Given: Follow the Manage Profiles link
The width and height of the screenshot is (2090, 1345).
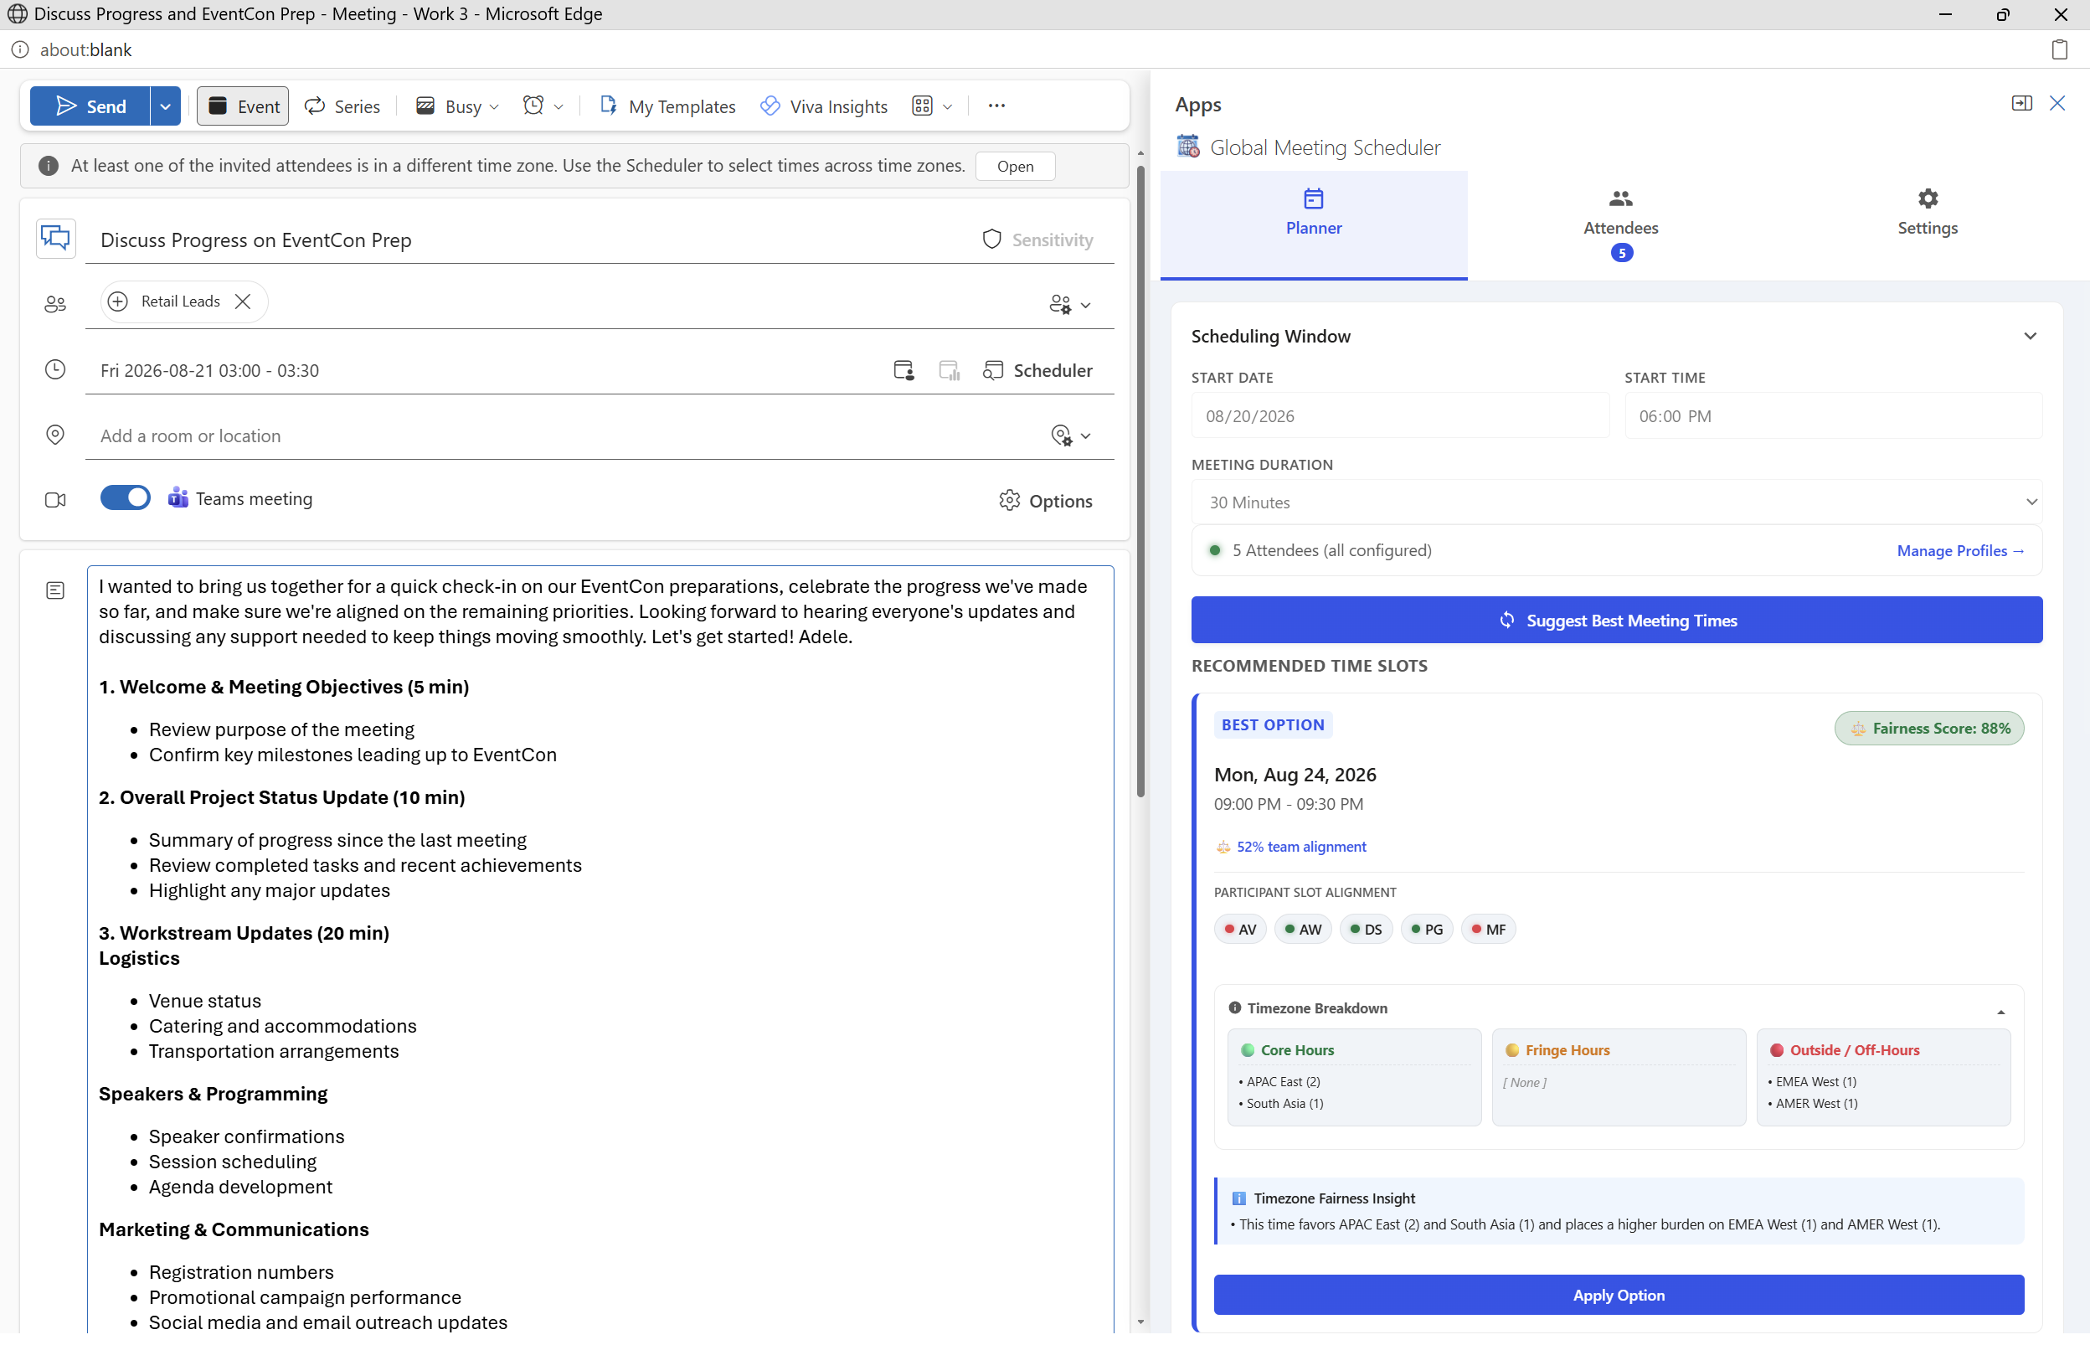Looking at the screenshot, I should (1960, 550).
